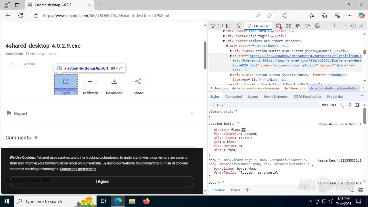Select div.actions-and-report-wrapper breadcrumb

coord(256,88)
